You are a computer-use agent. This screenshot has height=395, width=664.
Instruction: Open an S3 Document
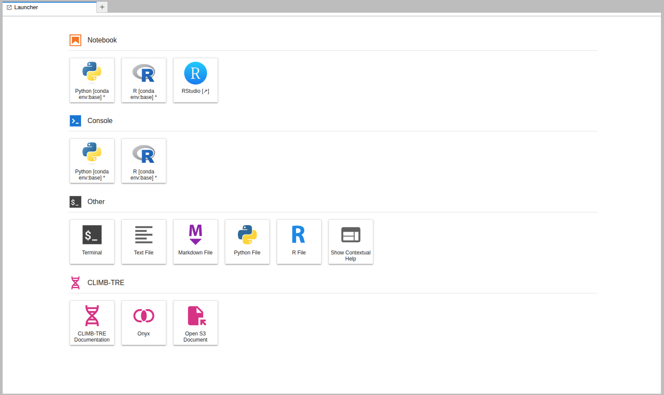pyautogui.click(x=195, y=323)
